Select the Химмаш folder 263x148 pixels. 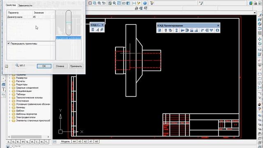tap(21, 107)
